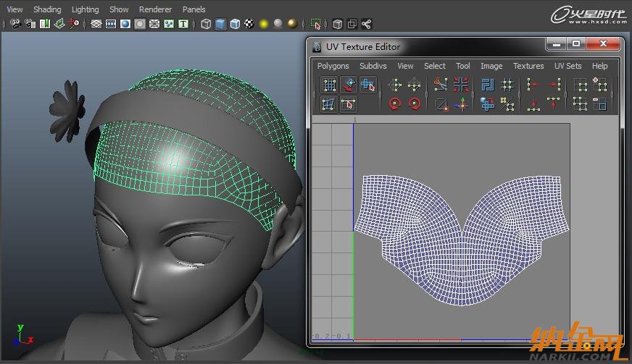Add selected UVs to isolate set
The height and width of the screenshot is (364, 632).
[x=600, y=85]
